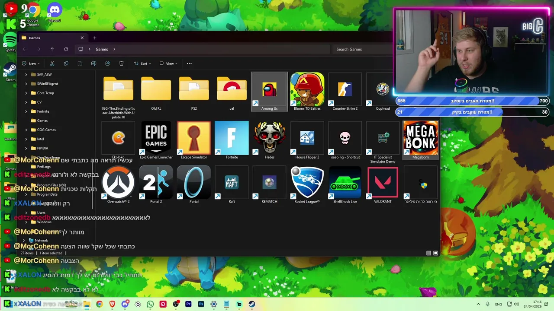Screen dimensions: 554x311
Task: Open the Among Us shortcut
Action: 269,92
